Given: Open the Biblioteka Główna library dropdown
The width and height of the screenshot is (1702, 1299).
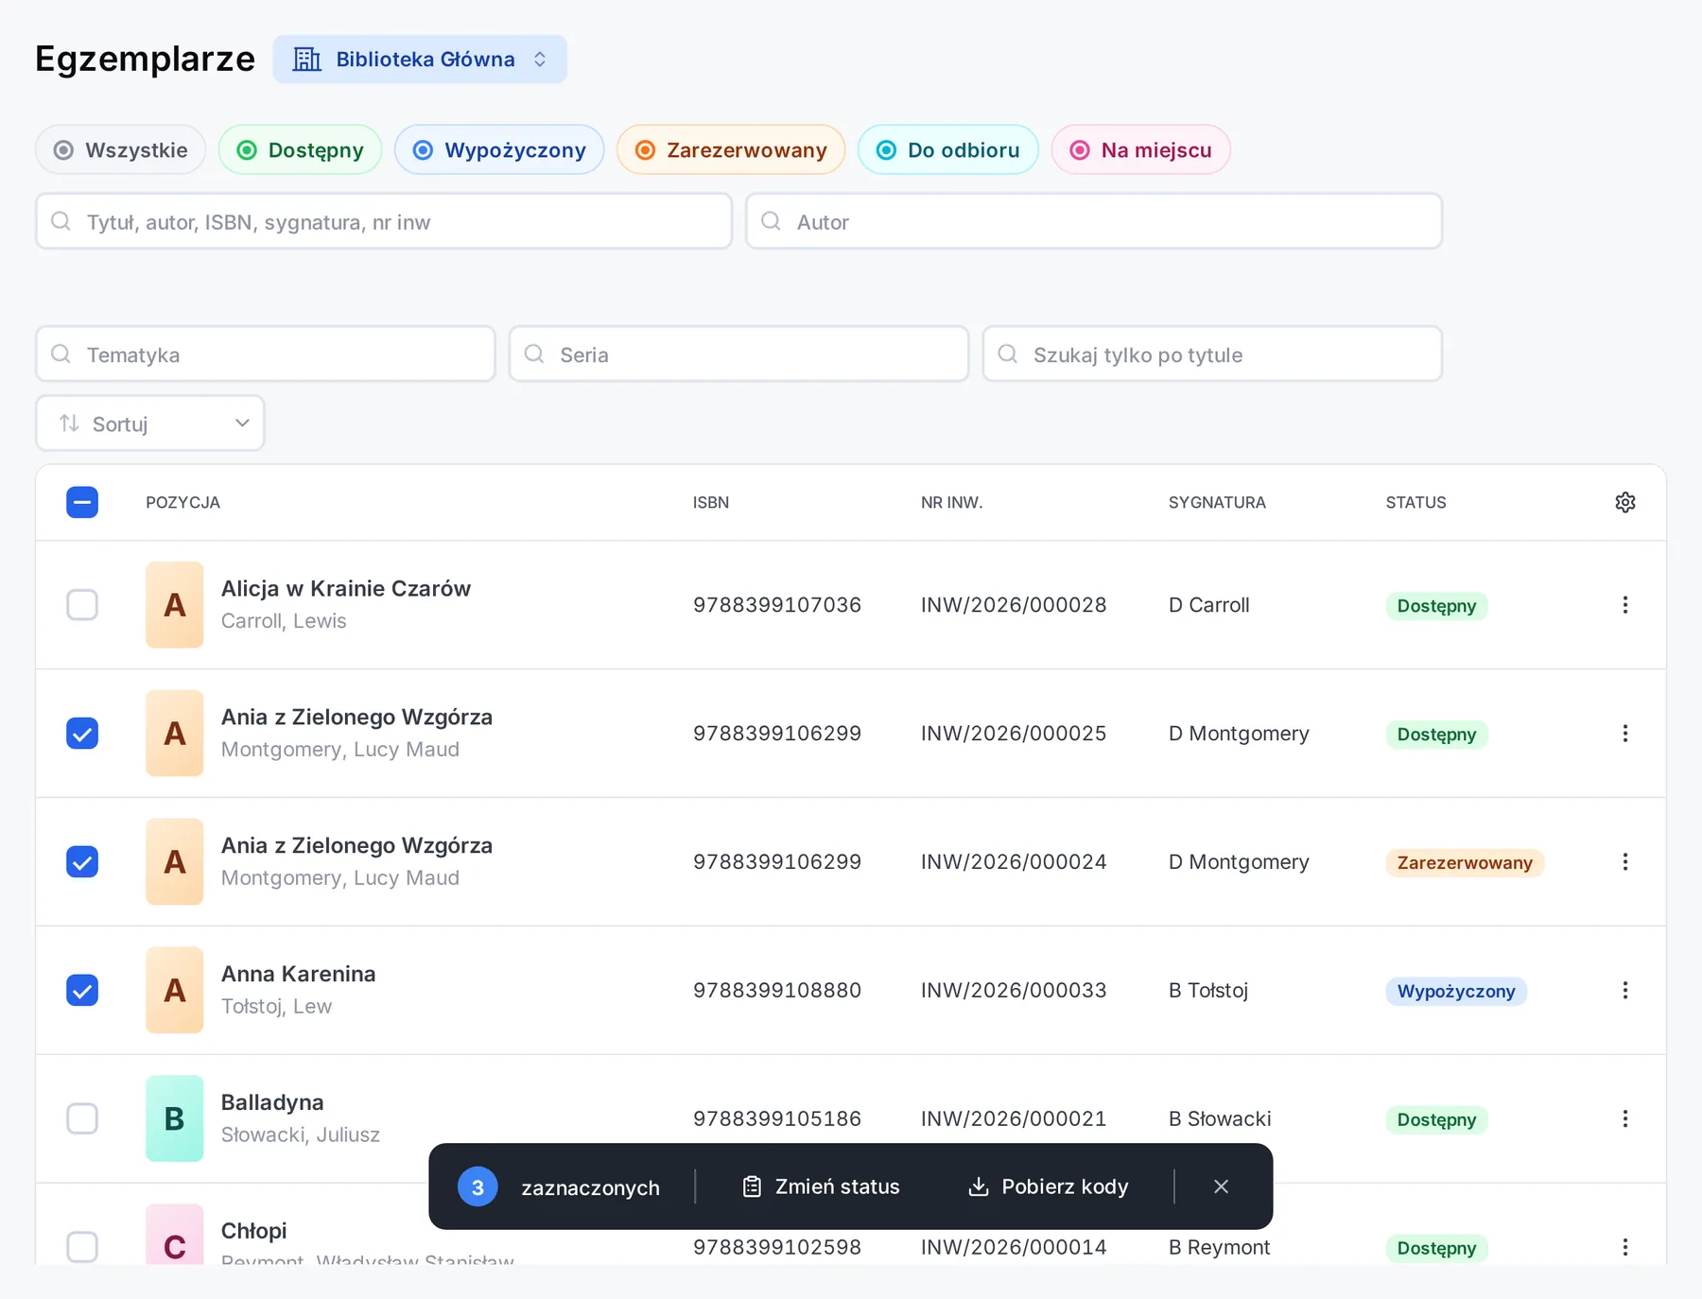Looking at the screenshot, I should [420, 60].
